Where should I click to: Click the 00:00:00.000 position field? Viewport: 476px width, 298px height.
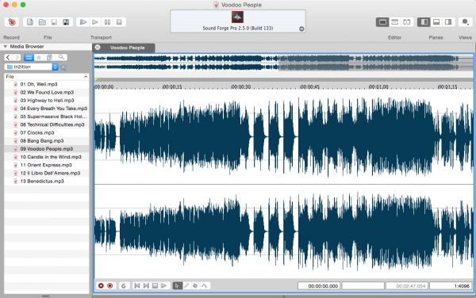319,286
